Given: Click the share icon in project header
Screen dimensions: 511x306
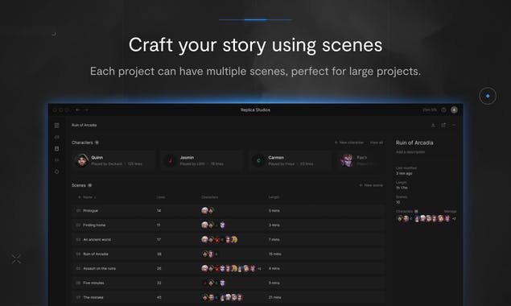Looking at the screenshot, I should tap(443, 126).
